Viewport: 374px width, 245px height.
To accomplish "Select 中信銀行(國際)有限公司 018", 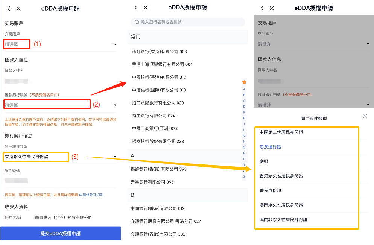I will point(159,90).
